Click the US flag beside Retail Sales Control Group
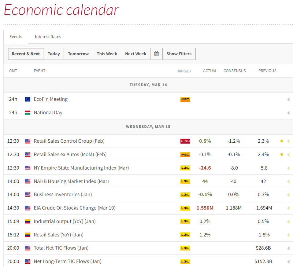 pyautogui.click(x=28, y=141)
